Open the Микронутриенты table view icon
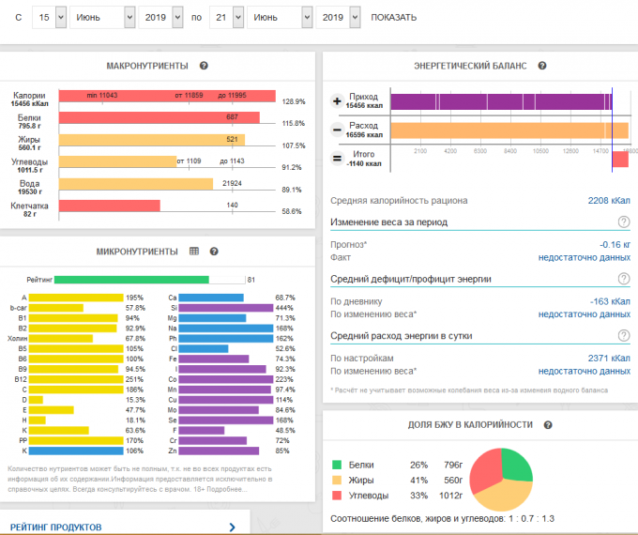The width and height of the screenshot is (638, 535). coord(194,252)
